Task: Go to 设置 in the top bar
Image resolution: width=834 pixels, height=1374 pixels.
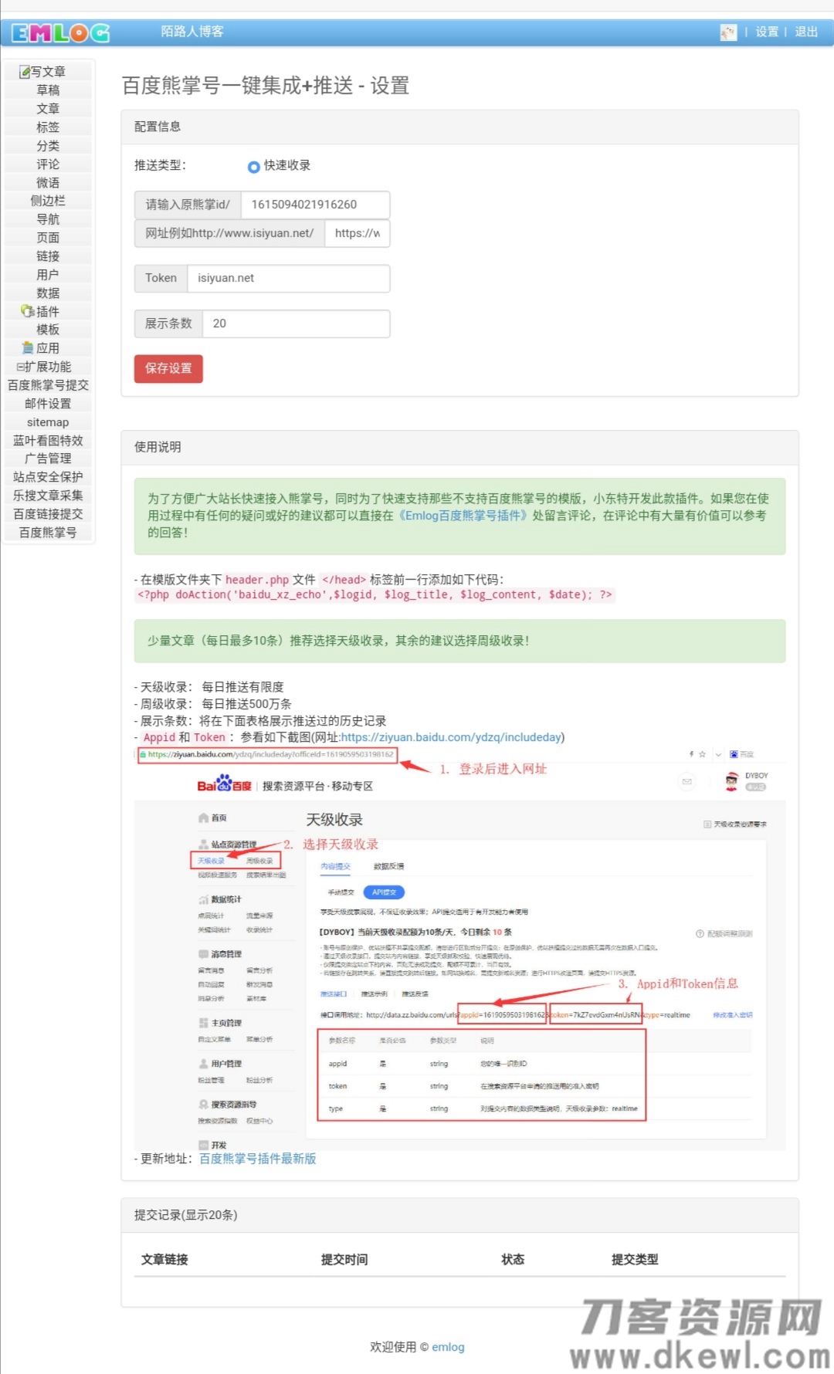Action: 767,32
